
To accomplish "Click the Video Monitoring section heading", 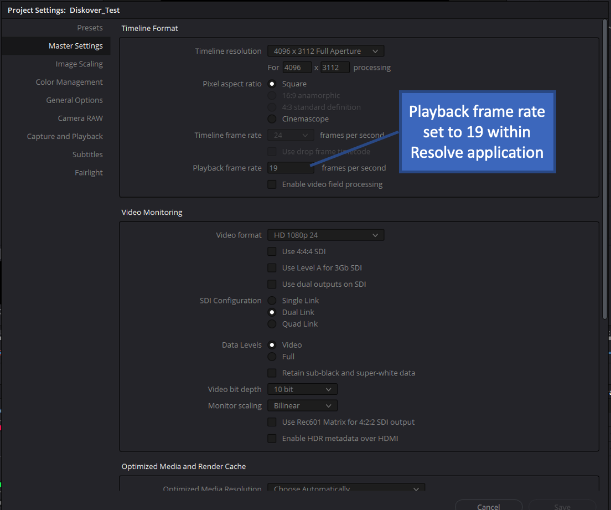I will 152,213.
